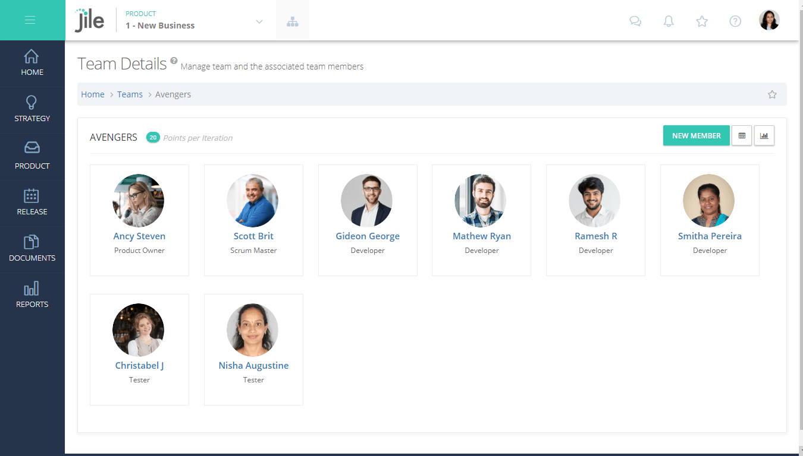Switch to table grid view
Image resolution: width=803 pixels, height=456 pixels.
tap(742, 136)
